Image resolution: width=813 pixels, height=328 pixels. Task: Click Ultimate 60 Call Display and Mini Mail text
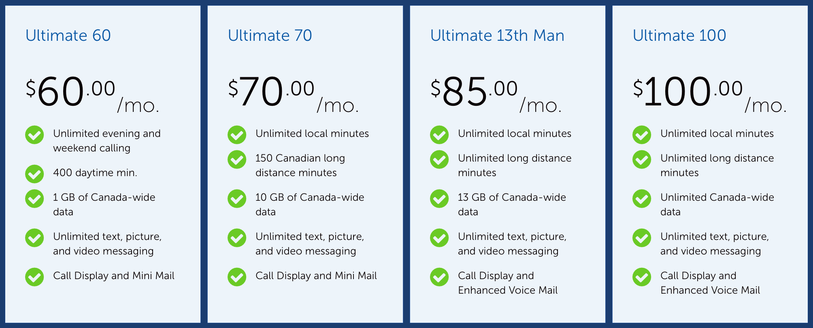point(114,276)
